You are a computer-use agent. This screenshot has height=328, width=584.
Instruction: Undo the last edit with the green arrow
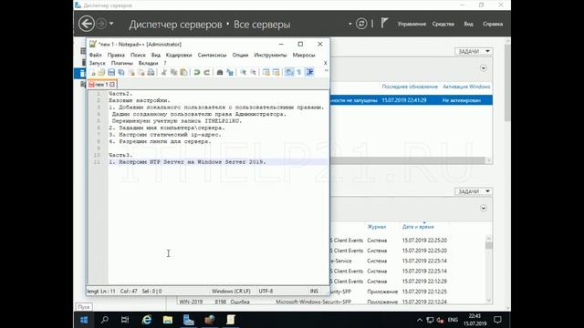click(x=197, y=72)
